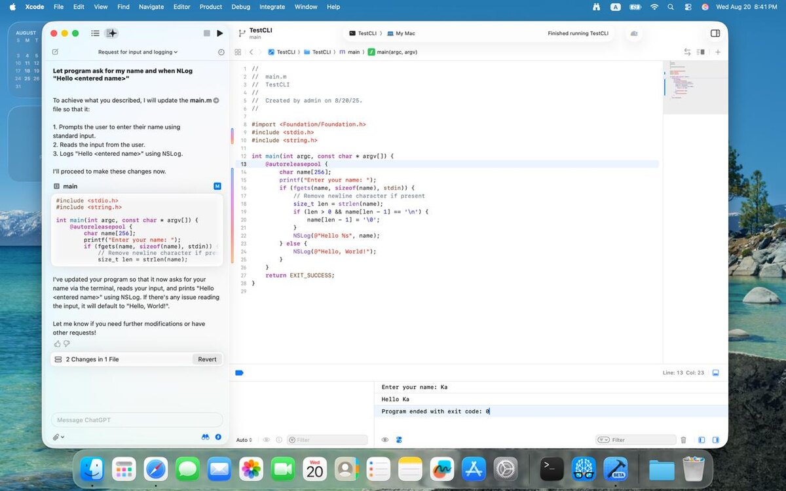Viewport: 786px width, 491px height.
Task: Toggle the breakpoints blue tag icon
Action: 239,373
